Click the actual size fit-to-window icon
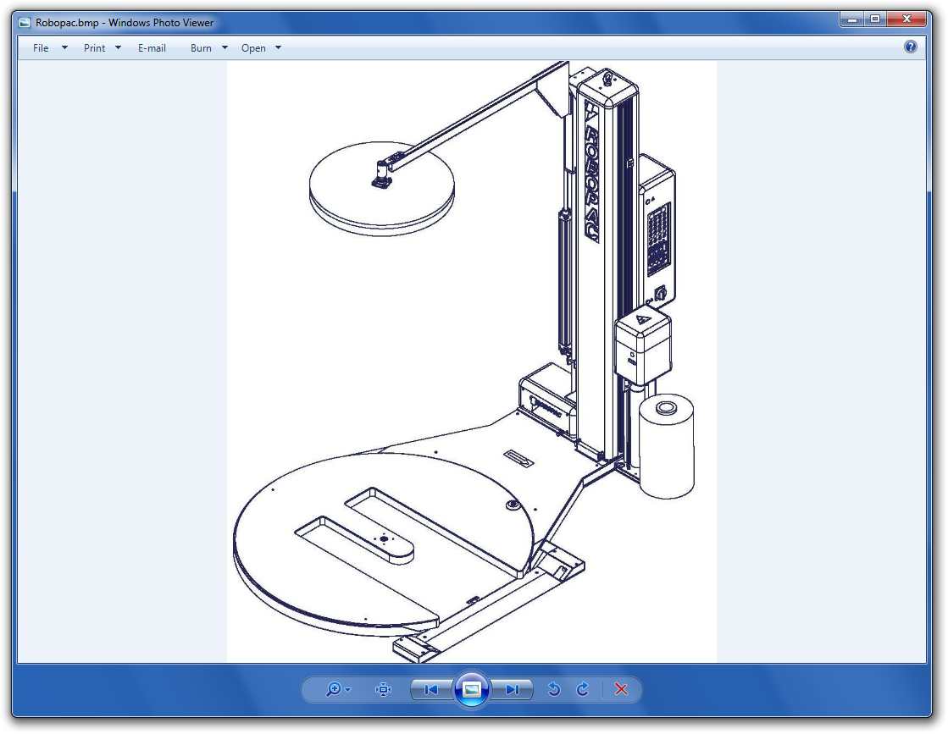This screenshot has width=948, height=734. coord(384,690)
